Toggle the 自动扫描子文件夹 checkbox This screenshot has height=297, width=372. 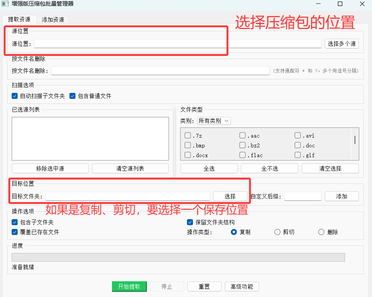pyautogui.click(x=15, y=96)
